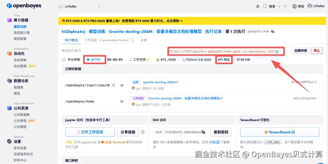Select 模型部署 in the sidebar
This screenshot has width=328, height=164.
[x=20, y=39]
